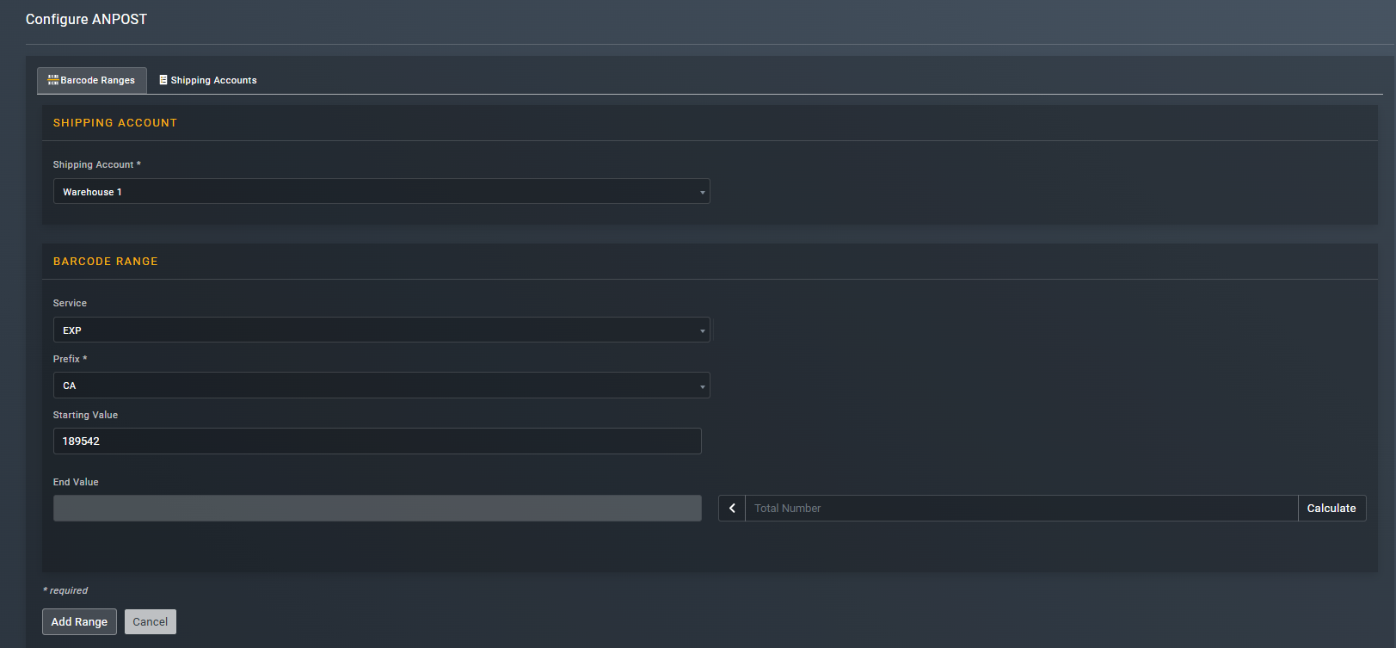Screen dimensions: 1396x648
Task: Click the Prefix * label
Action: [70, 359]
